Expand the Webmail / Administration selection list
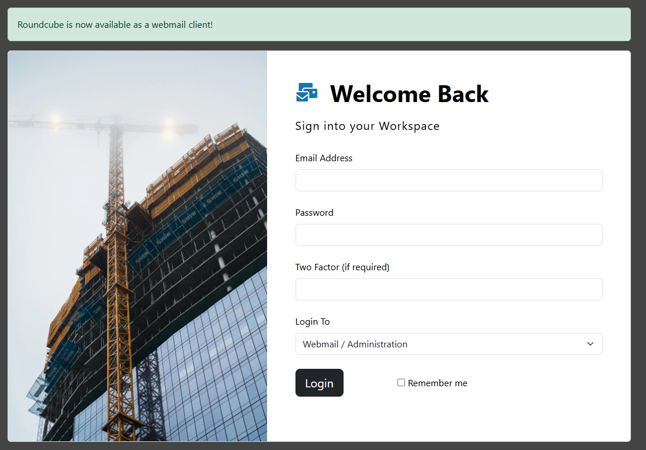Viewport: 646px width, 450px height. [449, 344]
